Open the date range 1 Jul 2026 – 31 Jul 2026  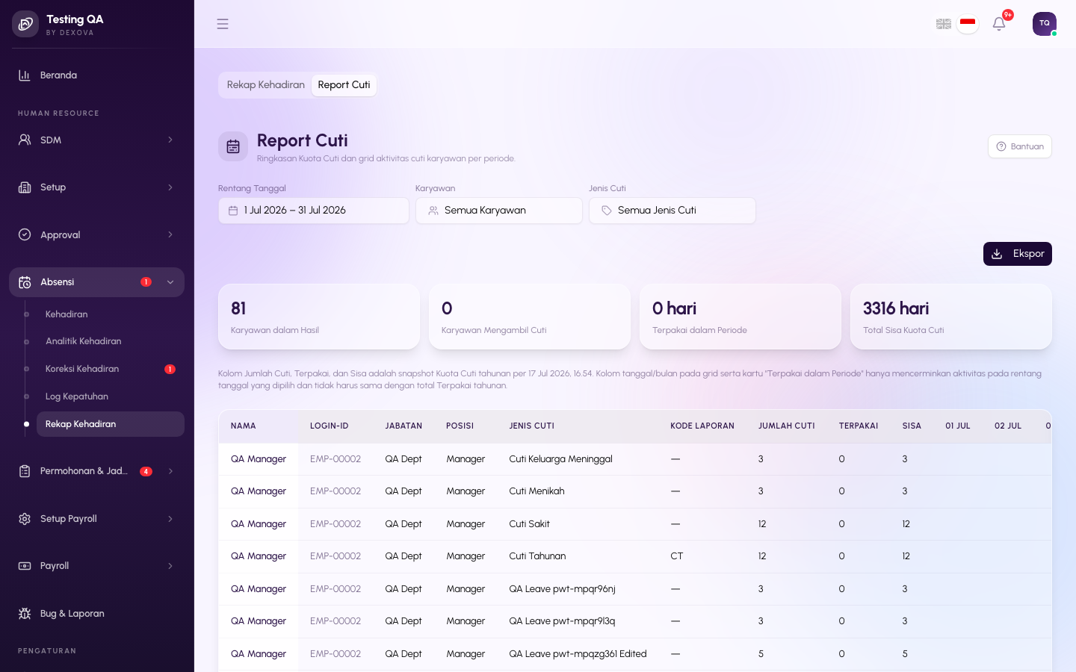point(314,211)
